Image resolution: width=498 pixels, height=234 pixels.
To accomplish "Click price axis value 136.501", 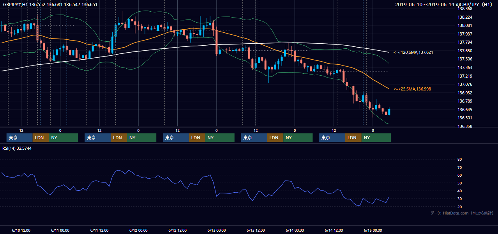I will (x=464, y=118).
